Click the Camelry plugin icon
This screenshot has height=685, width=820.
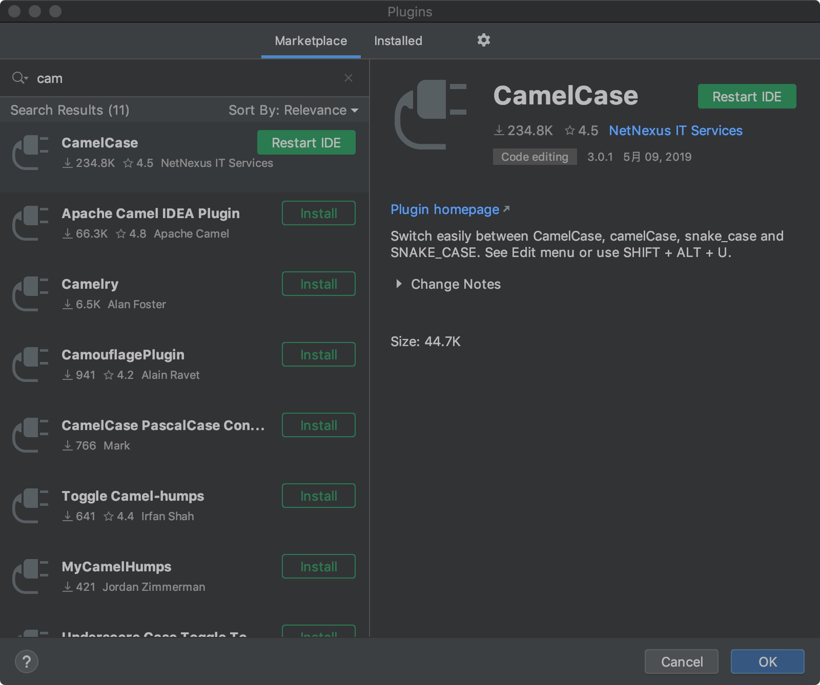click(x=31, y=294)
